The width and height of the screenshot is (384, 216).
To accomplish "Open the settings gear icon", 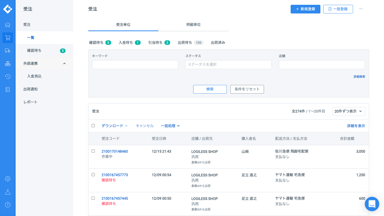I will coord(7,179).
